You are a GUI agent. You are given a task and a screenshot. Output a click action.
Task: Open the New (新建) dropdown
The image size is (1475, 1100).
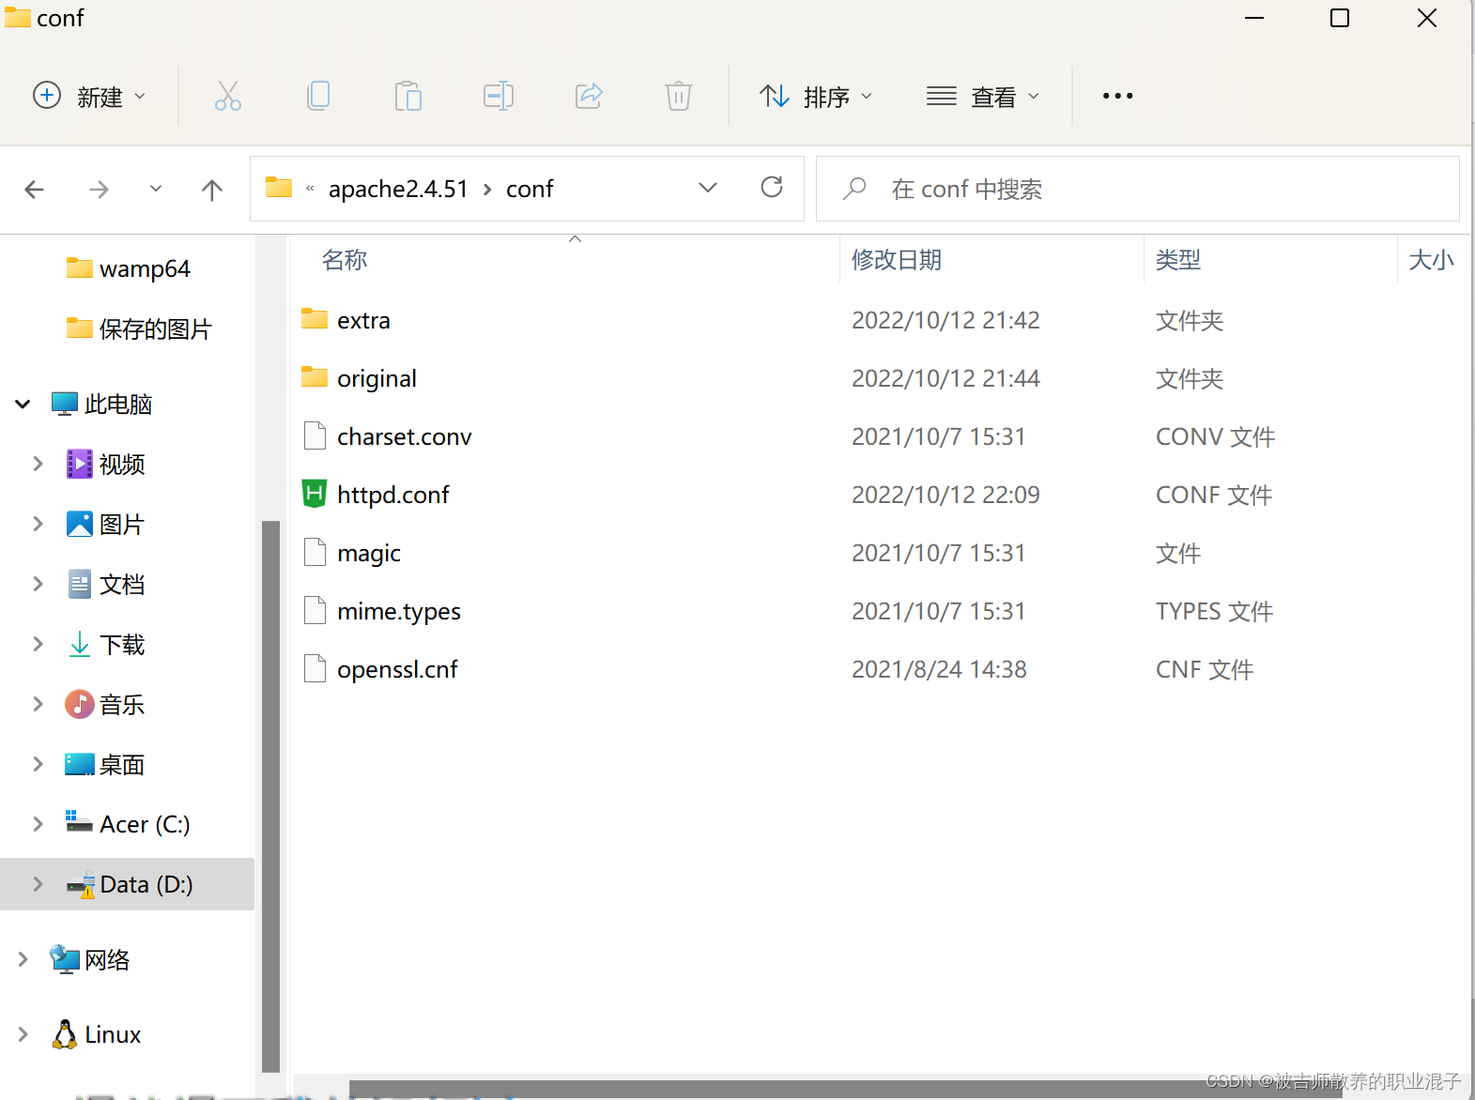[x=90, y=96]
